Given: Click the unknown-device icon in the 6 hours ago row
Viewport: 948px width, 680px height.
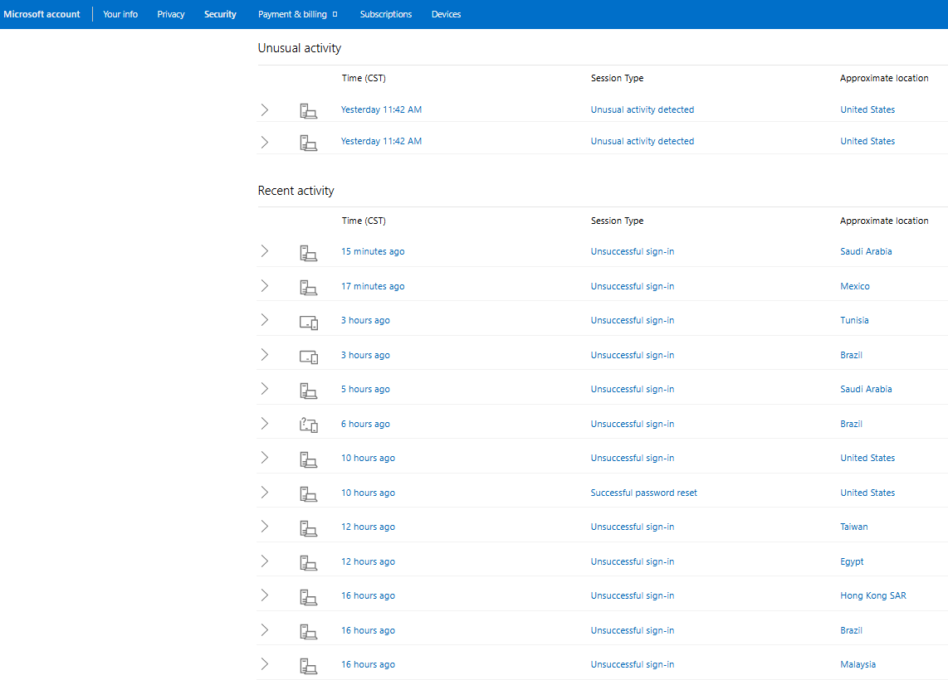Looking at the screenshot, I should click(x=308, y=425).
